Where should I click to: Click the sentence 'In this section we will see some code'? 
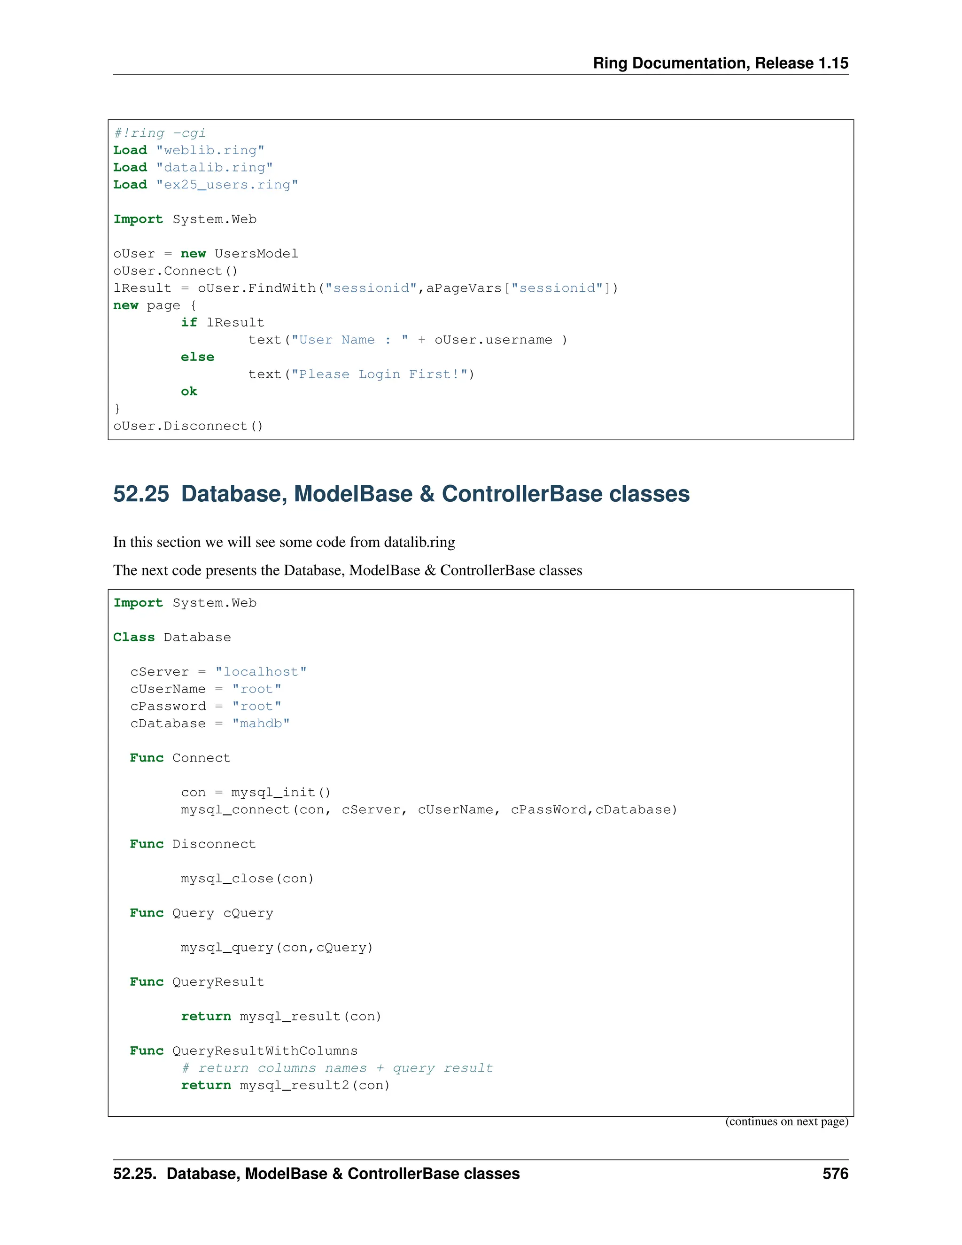[283, 542]
